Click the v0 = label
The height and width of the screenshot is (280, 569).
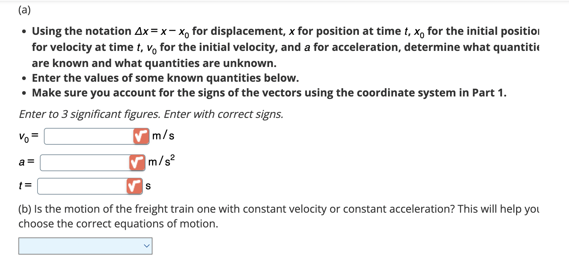[28, 136]
